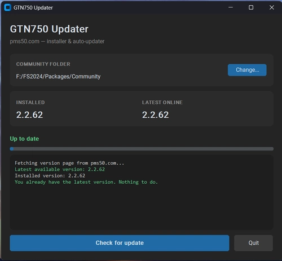Click the INSTALLED label
Viewport: 282px width, 261px height.
30,103
